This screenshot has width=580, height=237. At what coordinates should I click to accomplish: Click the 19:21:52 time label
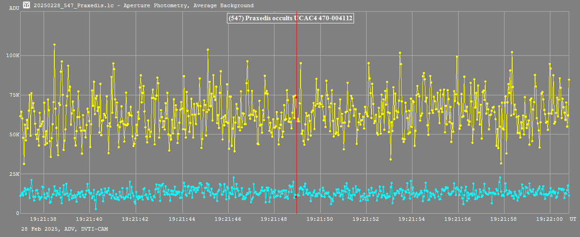[367, 219]
